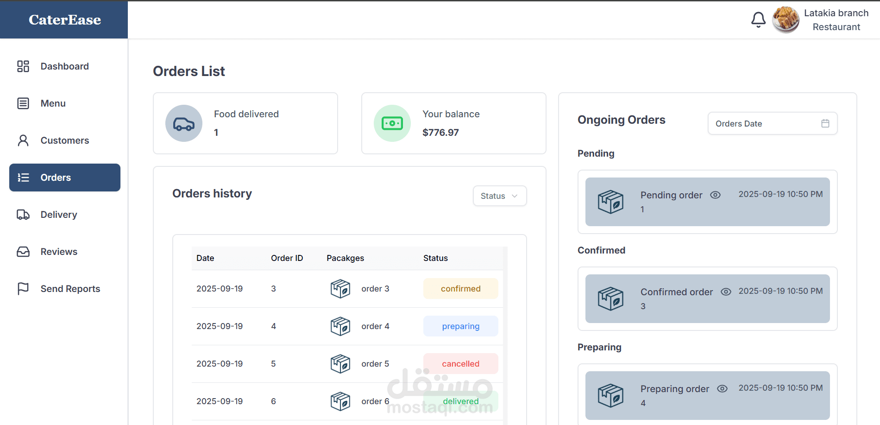880x425 pixels.
Task: View the Preparing order via eye icon
Action: (x=722, y=389)
